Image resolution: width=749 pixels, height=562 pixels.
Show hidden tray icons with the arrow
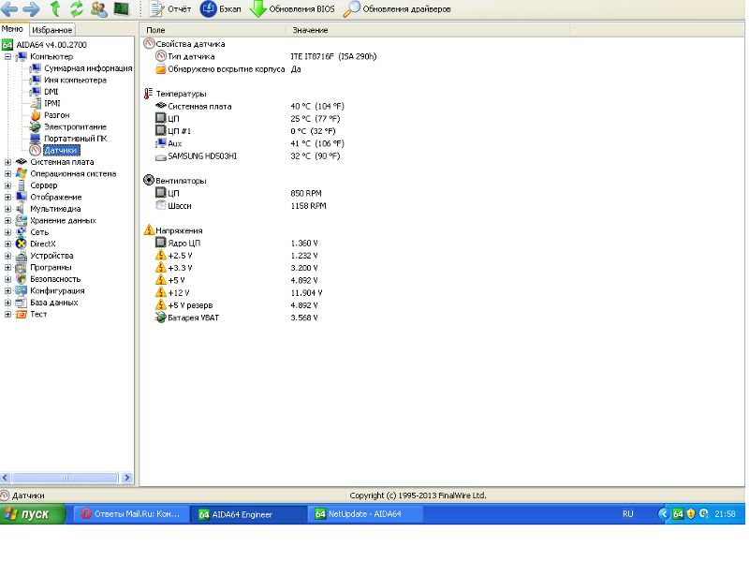(x=664, y=514)
